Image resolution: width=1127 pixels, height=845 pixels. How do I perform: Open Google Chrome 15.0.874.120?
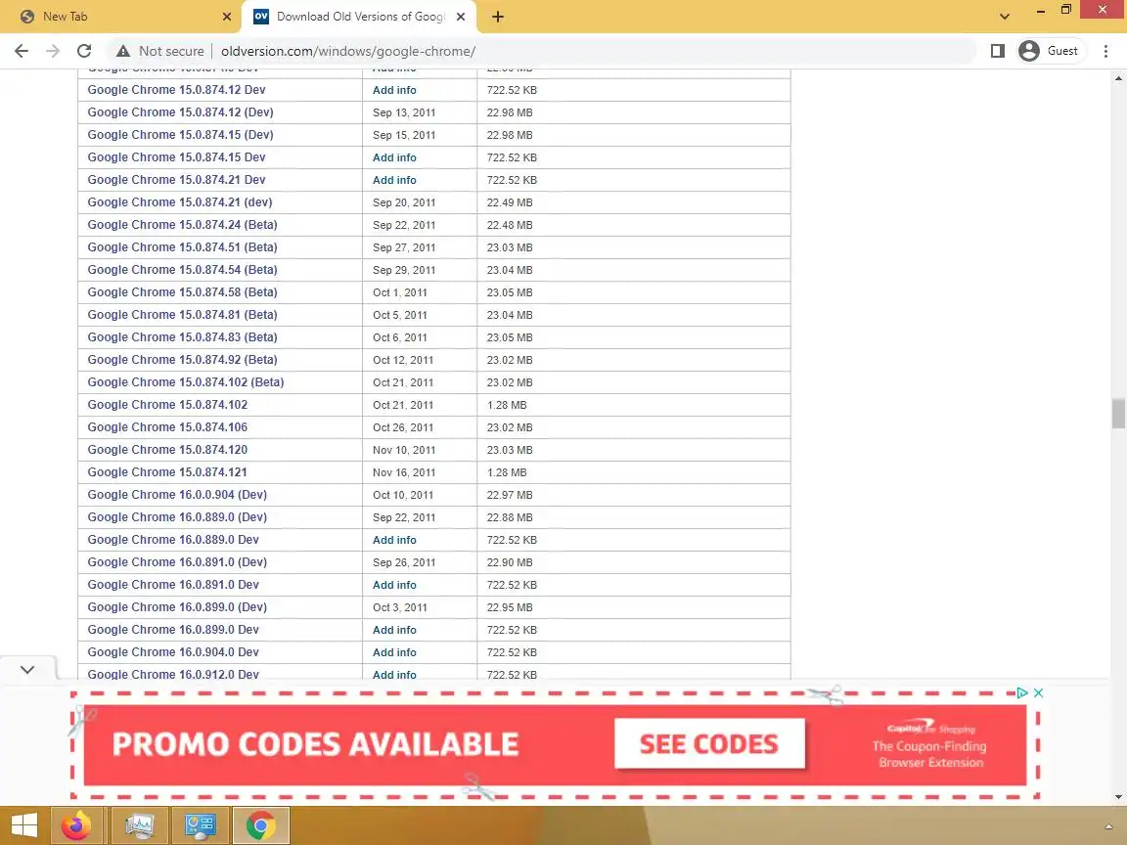tap(167, 450)
